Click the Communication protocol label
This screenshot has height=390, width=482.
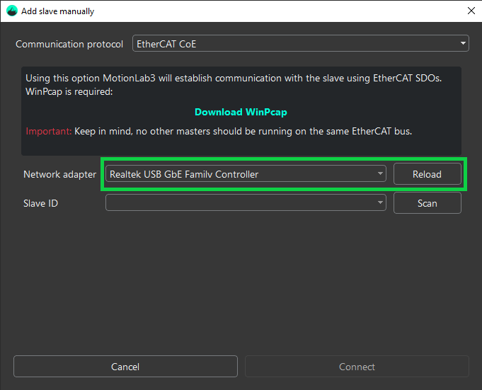click(69, 44)
